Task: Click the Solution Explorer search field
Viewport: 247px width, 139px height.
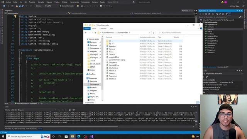Action: pos(219,17)
